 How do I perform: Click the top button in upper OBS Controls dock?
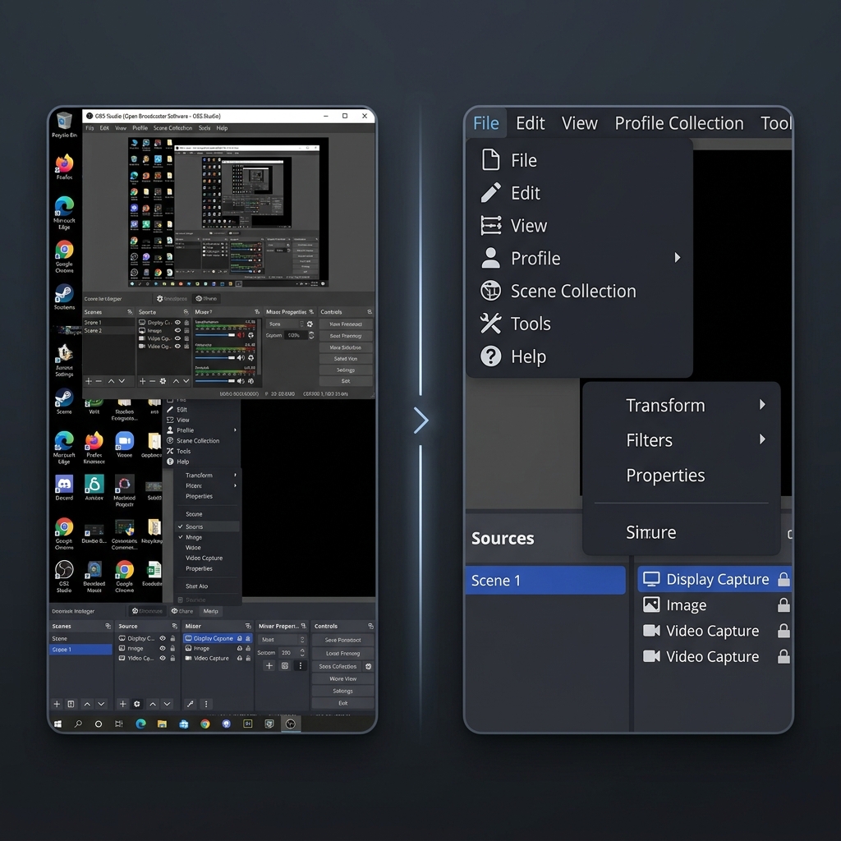click(346, 324)
